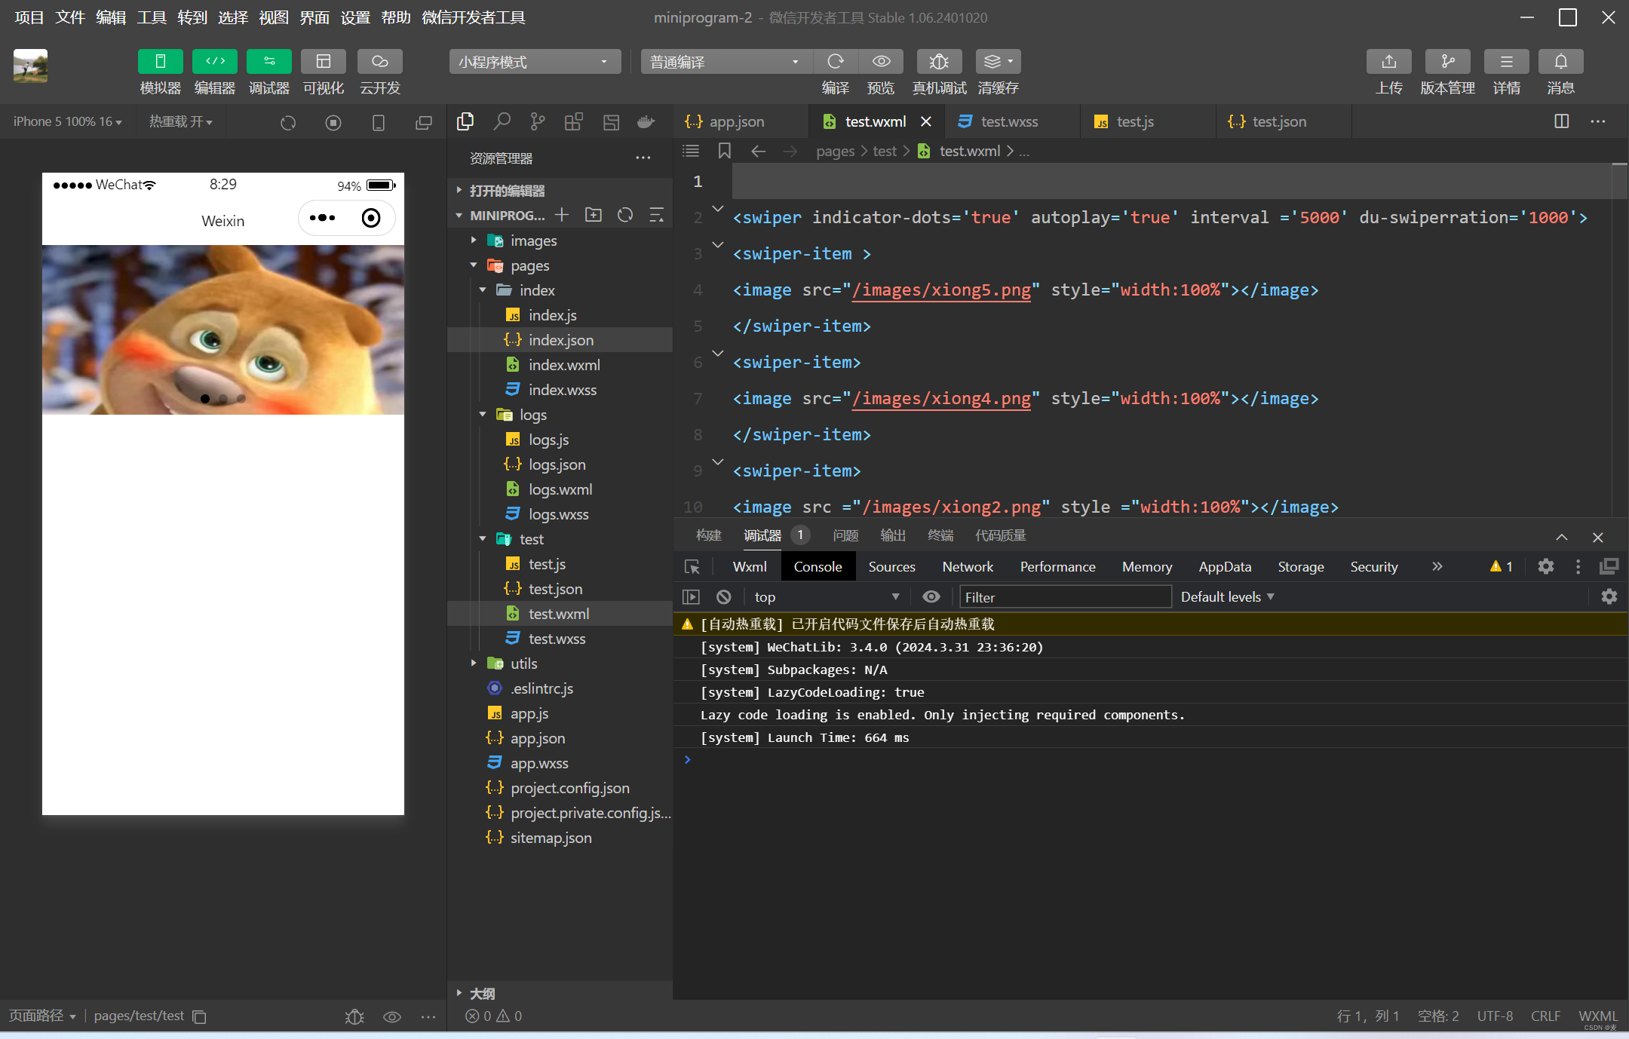Open the explorer files icon in sidebar

click(465, 121)
